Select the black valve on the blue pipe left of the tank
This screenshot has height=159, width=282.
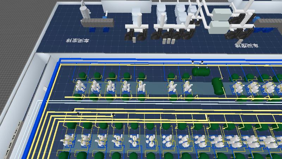192,62
